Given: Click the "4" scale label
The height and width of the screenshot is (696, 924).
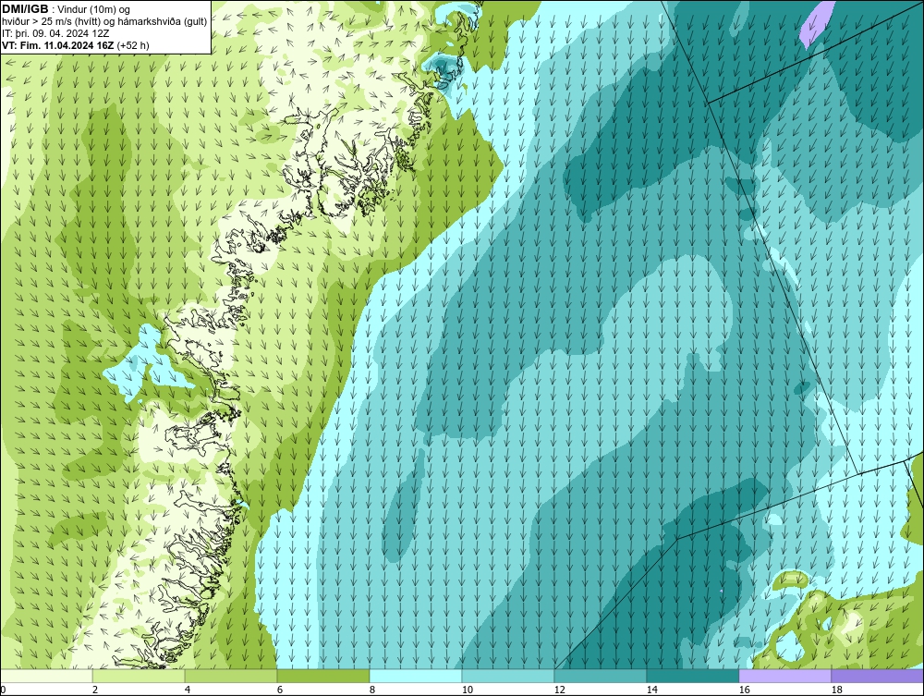Looking at the screenshot, I should pos(188,690).
